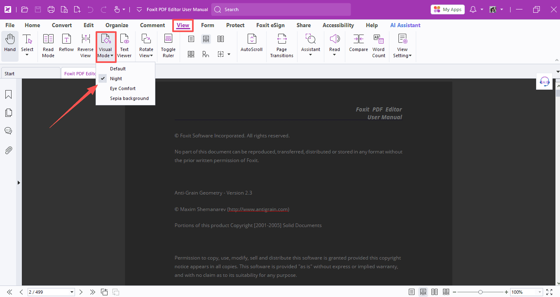The image size is (560, 297).
Task: Open My Apps button
Action: tap(448, 9)
